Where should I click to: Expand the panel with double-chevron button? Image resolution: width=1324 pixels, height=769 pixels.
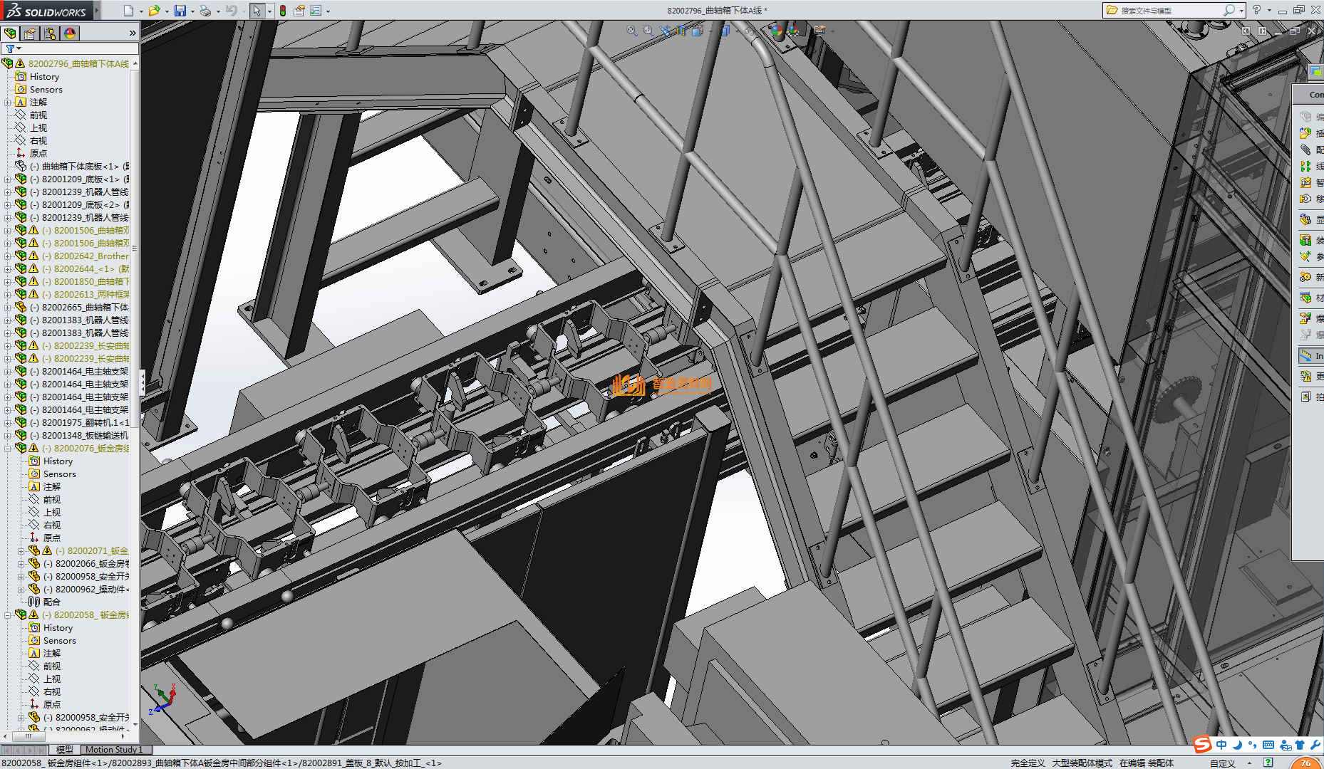click(133, 33)
